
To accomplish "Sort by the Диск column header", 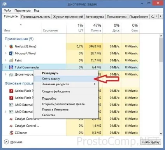I will click(112, 28).
